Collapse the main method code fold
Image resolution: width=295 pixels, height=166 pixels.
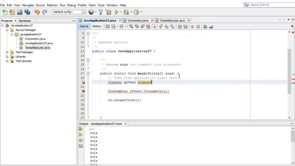point(88,73)
